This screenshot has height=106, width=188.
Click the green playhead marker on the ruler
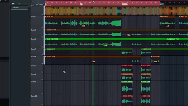tap(93, 1)
